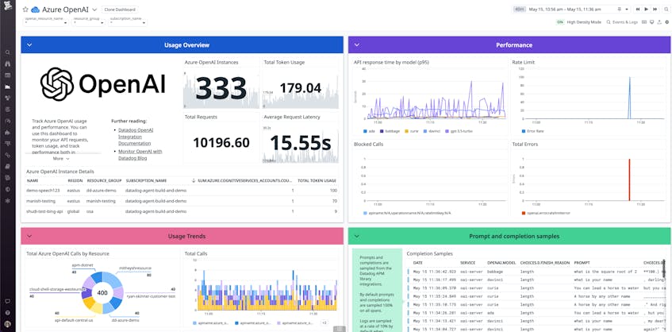Click the 10196.60 Total Requests value
672x332 pixels.
click(x=221, y=142)
